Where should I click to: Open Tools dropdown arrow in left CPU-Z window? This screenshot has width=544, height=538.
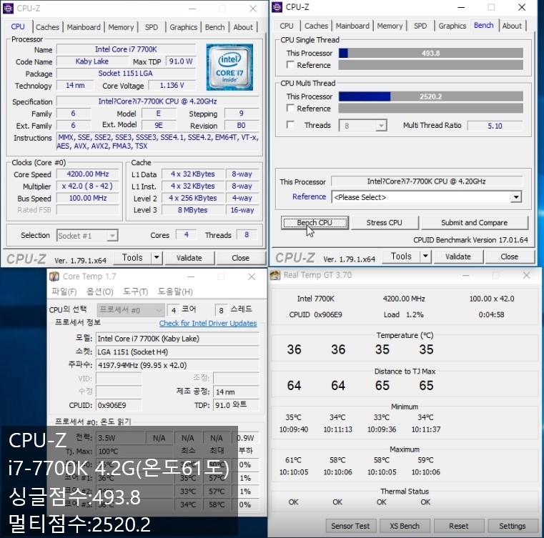tap(157, 257)
